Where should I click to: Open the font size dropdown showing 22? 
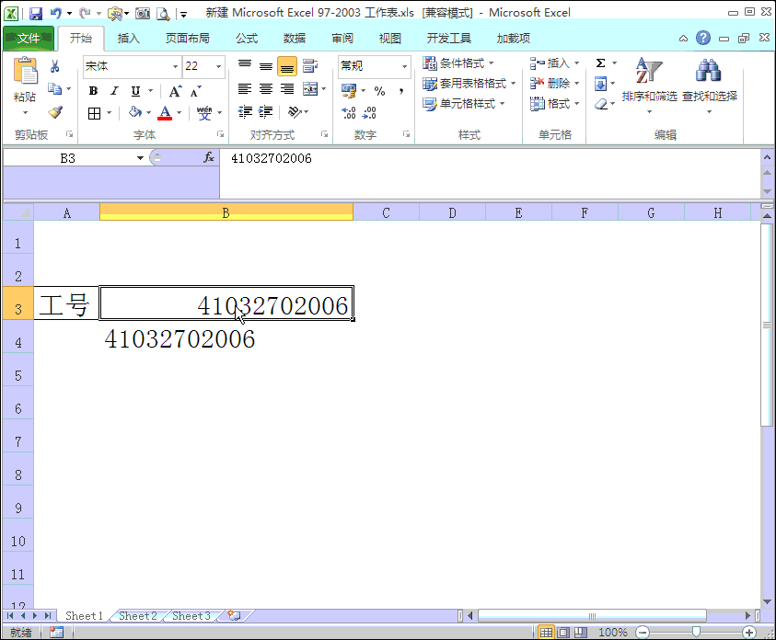pos(218,66)
